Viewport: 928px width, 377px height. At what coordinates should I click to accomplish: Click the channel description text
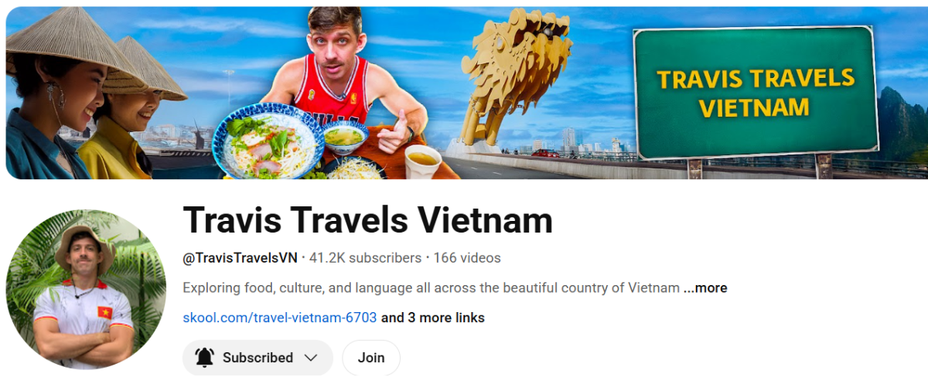(432, 288)
